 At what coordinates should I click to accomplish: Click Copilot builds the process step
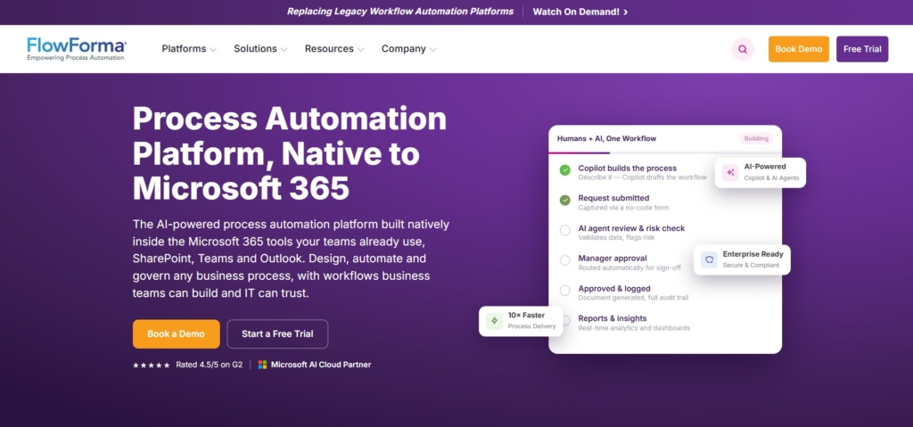[x=627, y=168]
